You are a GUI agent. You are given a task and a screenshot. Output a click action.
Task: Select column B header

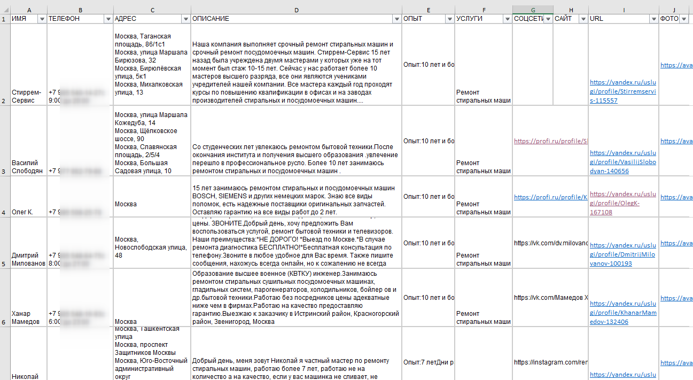[80, 10]
